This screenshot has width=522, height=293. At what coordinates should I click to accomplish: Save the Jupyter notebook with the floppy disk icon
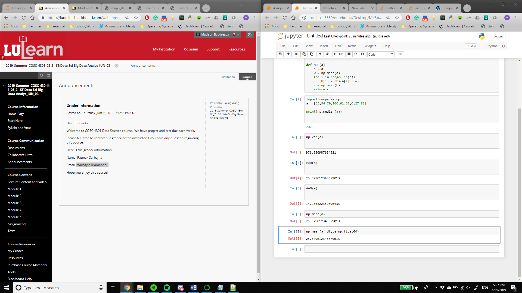coord(280,54)
